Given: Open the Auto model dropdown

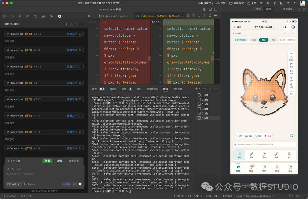Looking at the screenshot, I should pyautogui.click(x=30, y=184).
